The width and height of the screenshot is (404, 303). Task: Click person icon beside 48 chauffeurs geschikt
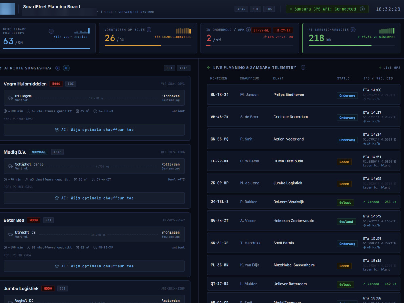coord(29,112)
